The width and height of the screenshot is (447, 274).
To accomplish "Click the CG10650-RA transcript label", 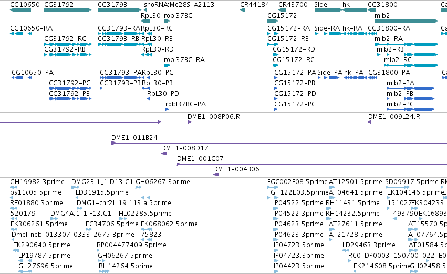I will [32, 28].
